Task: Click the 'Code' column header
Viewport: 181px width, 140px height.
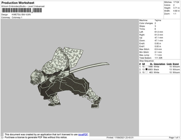Action: tap(169, 64)
